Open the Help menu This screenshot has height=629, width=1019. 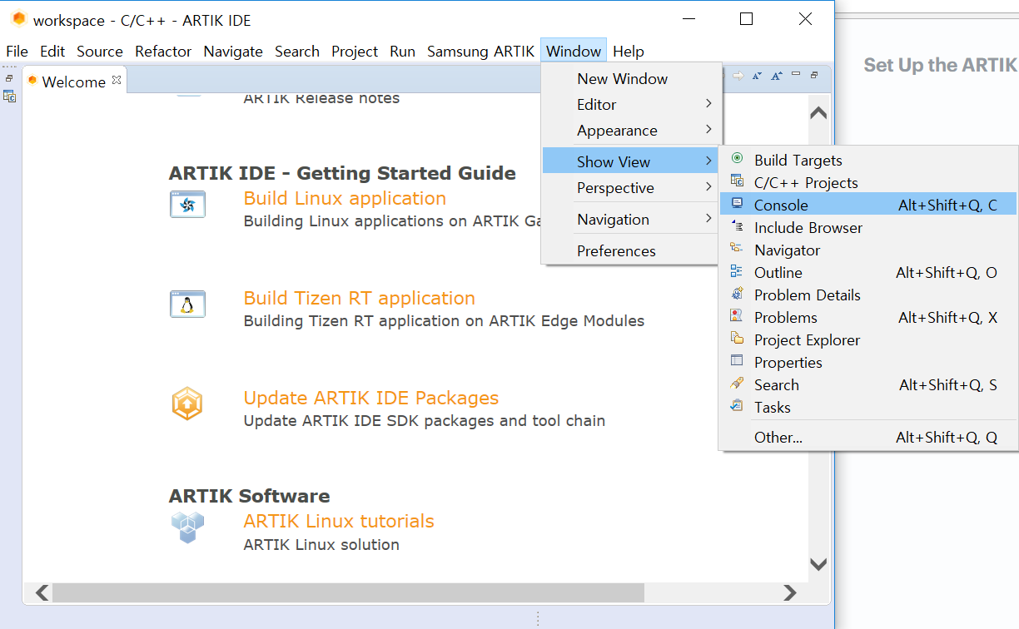pyautogui.click(x=629, y=51)
